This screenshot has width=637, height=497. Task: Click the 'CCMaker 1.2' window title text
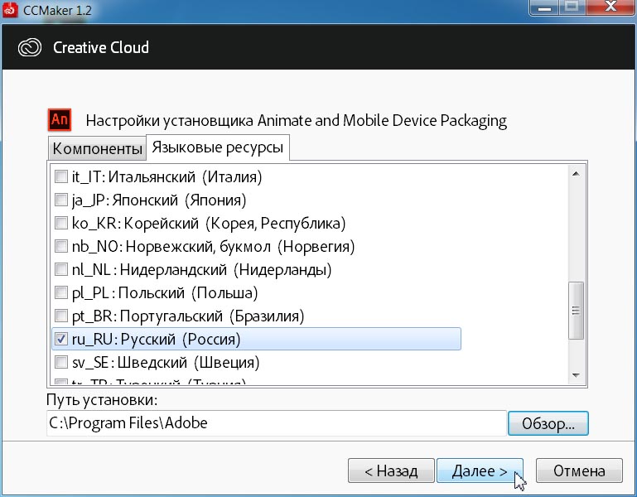[x=57, y=10]
